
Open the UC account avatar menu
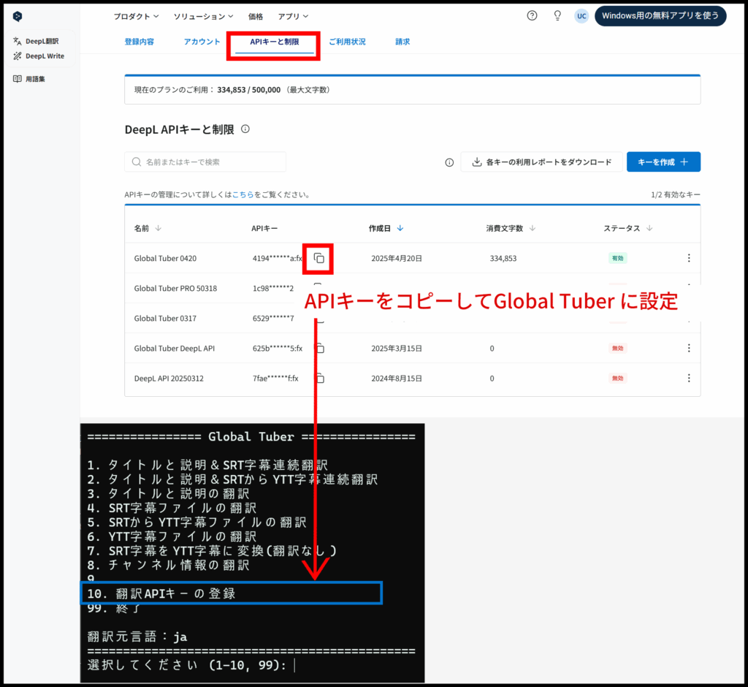(x=581, y=16)
